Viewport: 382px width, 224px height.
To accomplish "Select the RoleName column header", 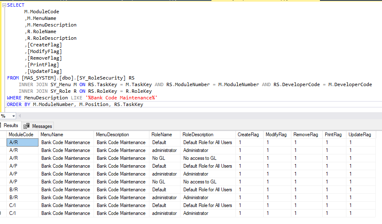I will point(165,135).
